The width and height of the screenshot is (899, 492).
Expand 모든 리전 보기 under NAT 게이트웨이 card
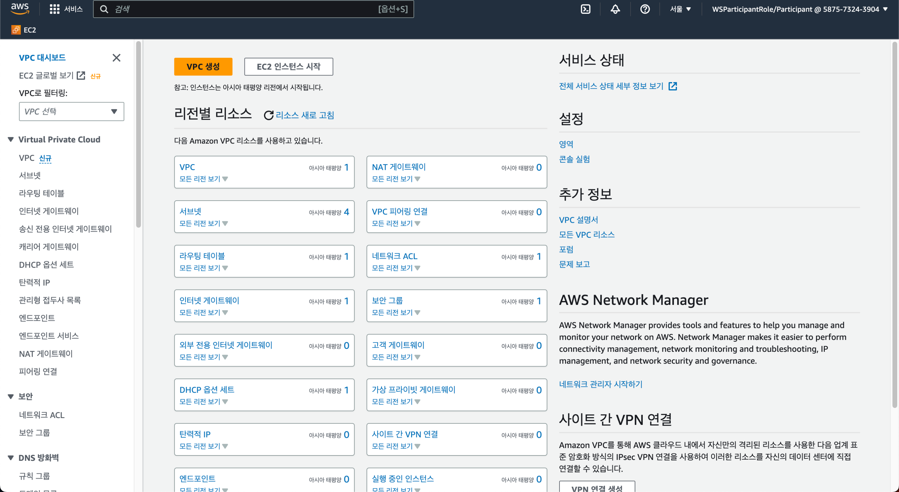[396, 179]
